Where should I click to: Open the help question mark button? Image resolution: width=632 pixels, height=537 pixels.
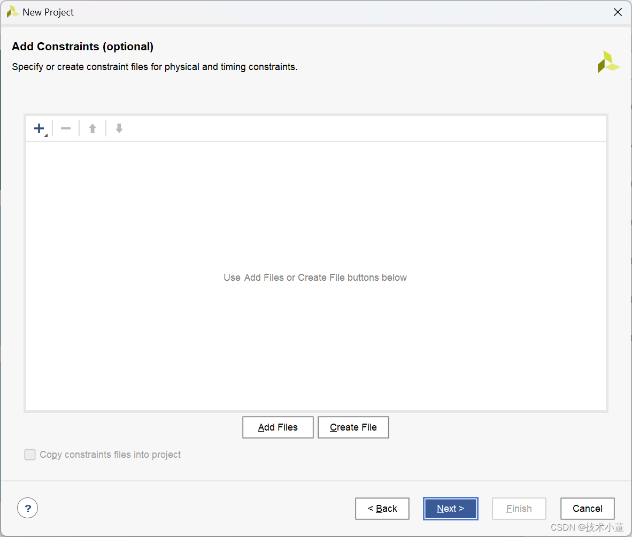tap(27, 508)
